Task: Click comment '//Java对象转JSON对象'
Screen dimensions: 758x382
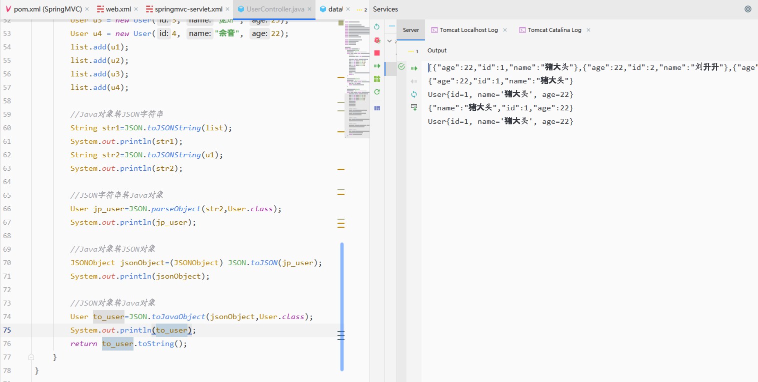Action: [x=113, y=249]
